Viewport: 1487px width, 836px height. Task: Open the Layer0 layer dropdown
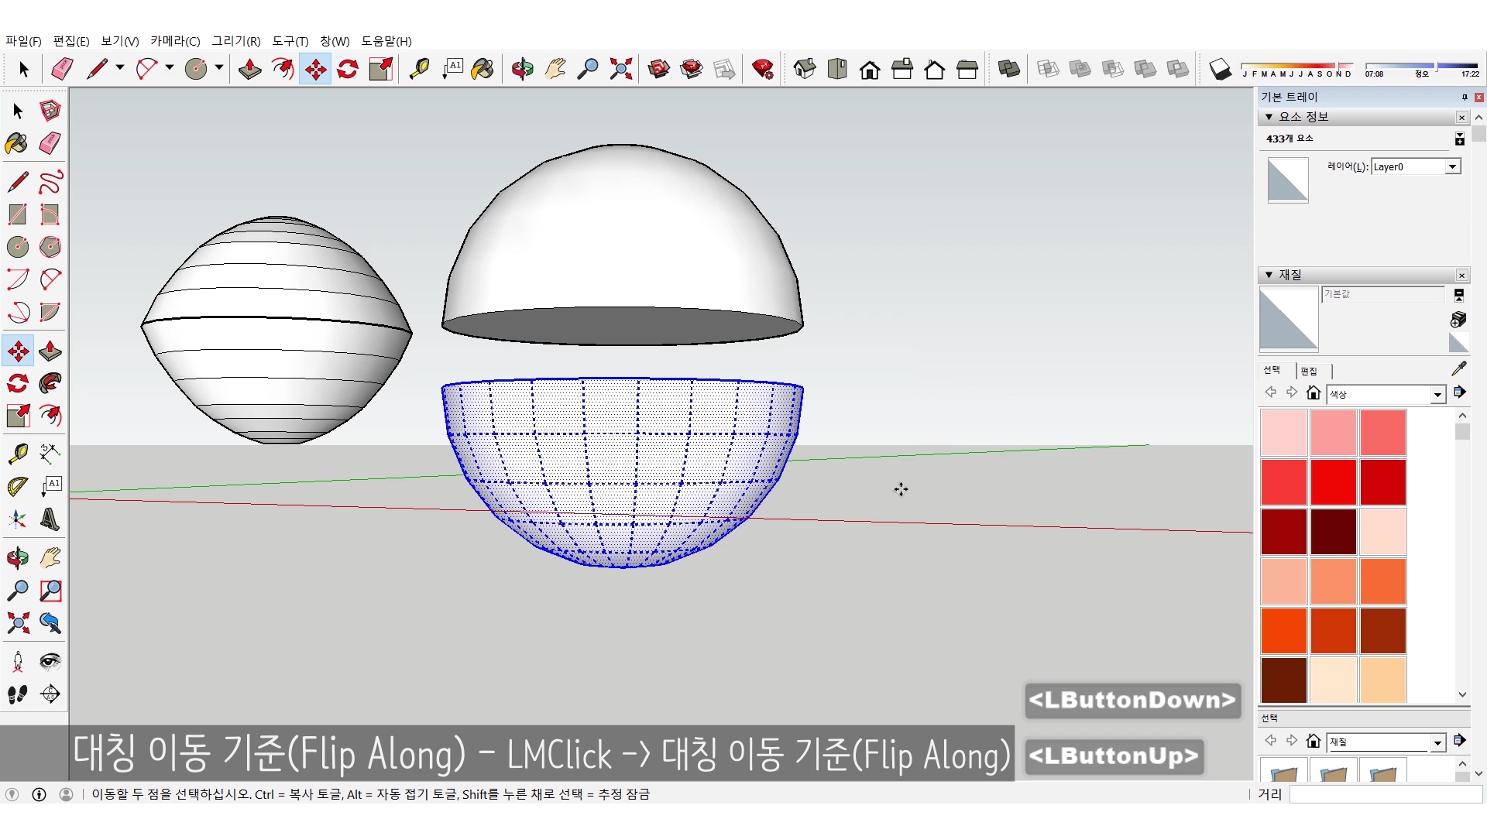click(1452, 166)
